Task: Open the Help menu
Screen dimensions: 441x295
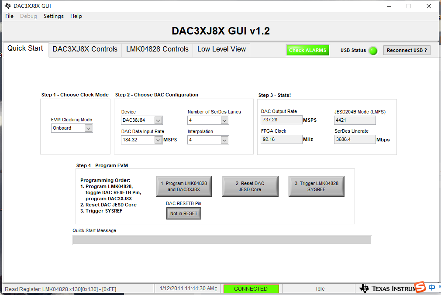Action: click(76, 16)
